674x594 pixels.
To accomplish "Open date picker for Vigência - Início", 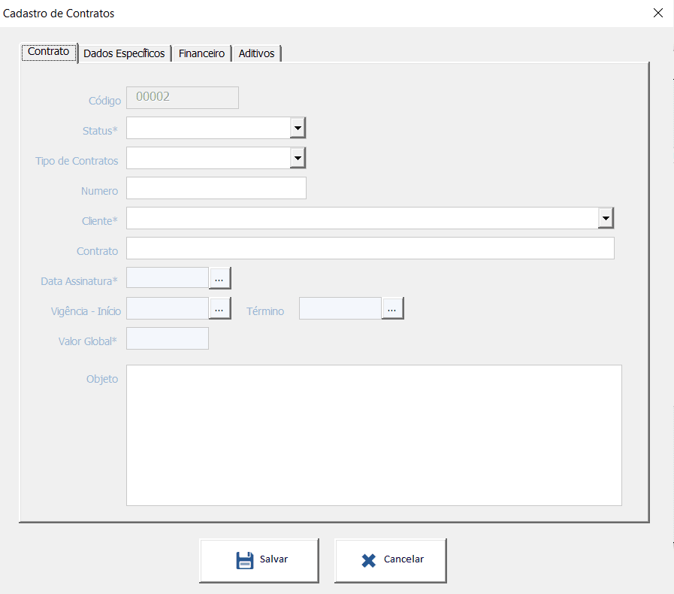I will (x=219, y=308).
